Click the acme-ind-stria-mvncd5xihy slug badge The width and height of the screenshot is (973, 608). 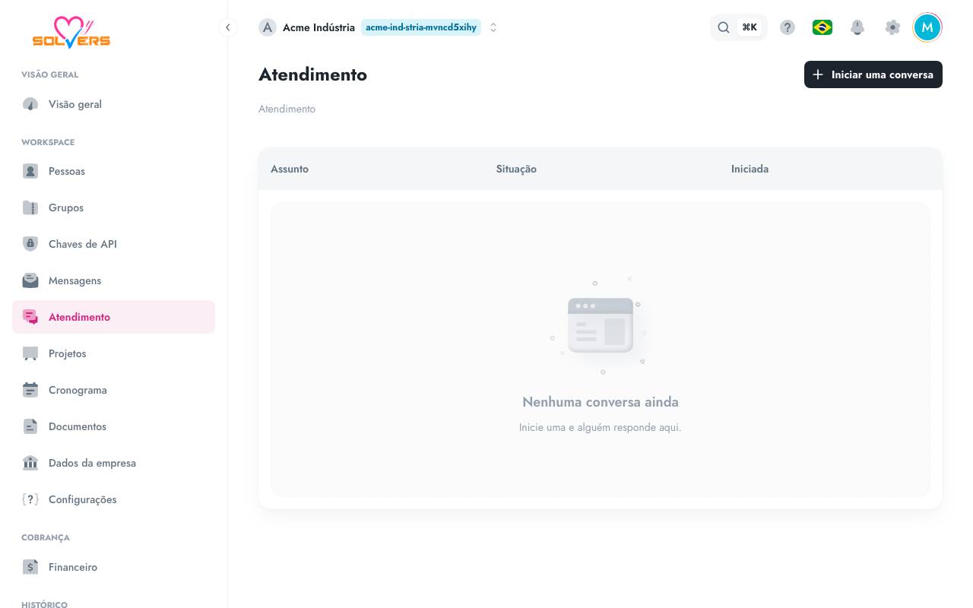coord(421,27)
